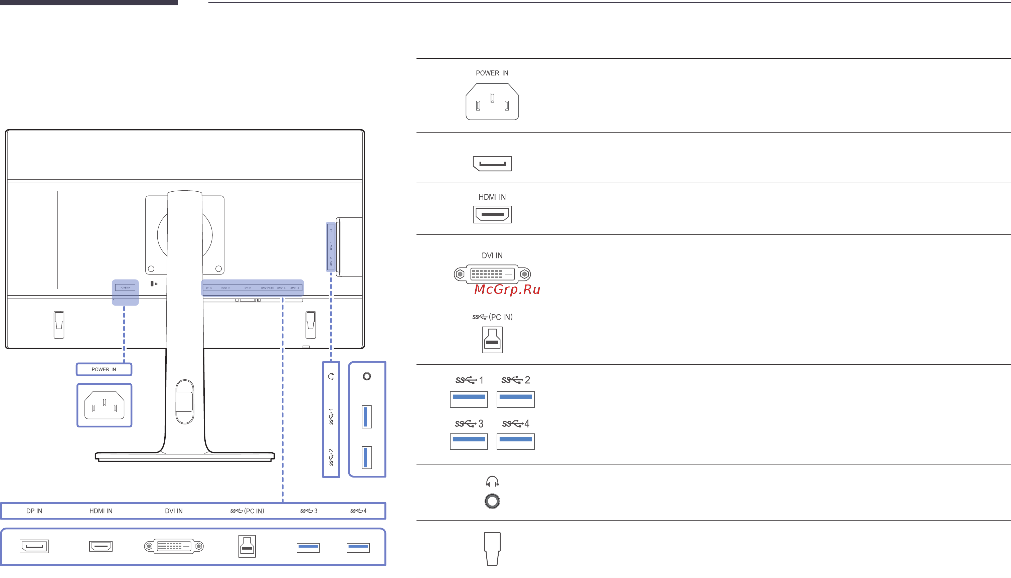Click the USB 4 label in the bottom strip
This screenshot has height=578, width=1011.
click(358, 511)
